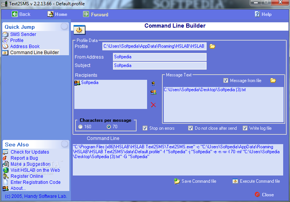
Task: Open Register Online link
Action: click(x=27, y=176)
